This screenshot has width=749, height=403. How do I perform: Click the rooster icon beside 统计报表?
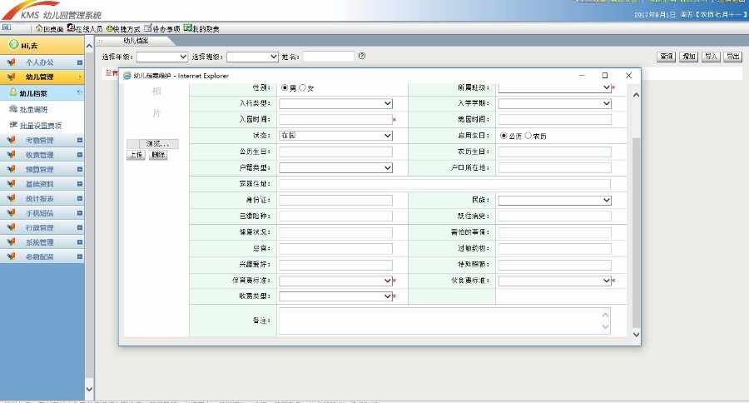coord(11,198)
